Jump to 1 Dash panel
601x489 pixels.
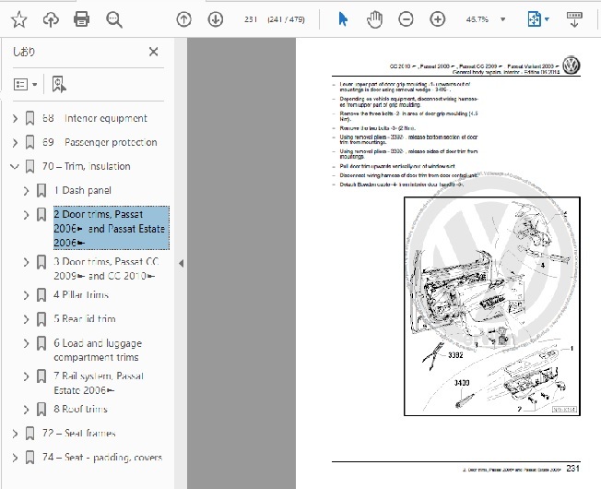(x=82, y=190)
